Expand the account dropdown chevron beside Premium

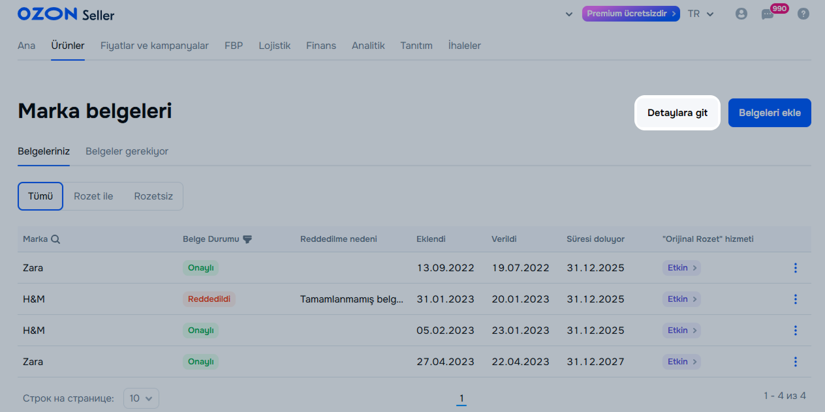pos(569,14)
